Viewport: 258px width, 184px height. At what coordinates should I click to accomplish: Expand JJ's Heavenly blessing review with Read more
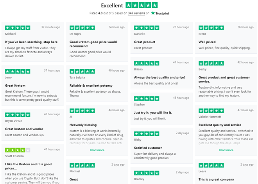[97, 150]
